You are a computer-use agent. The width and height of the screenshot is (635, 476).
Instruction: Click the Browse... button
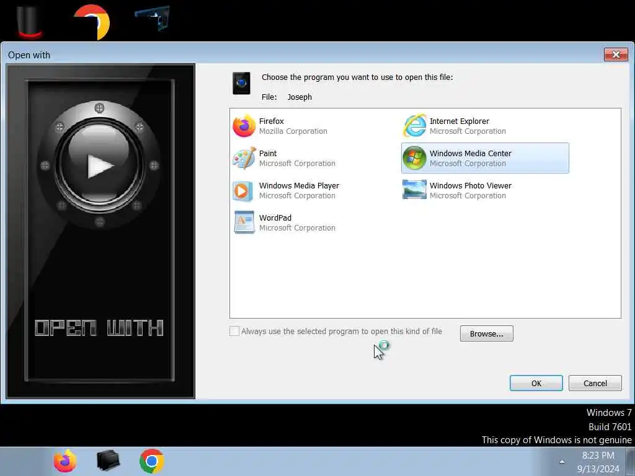tap(486, 333)
